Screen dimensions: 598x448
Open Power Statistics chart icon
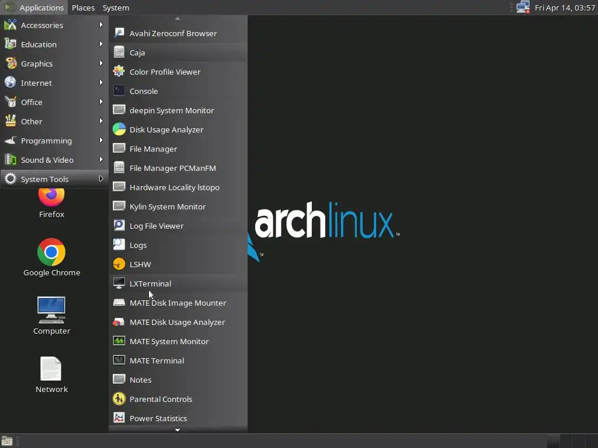pos(119,418)
